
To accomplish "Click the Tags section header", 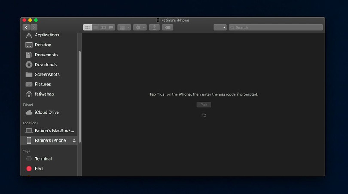I will (26, 151).
